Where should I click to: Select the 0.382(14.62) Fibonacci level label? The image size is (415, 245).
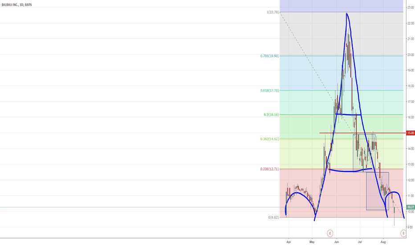(269, 139)
